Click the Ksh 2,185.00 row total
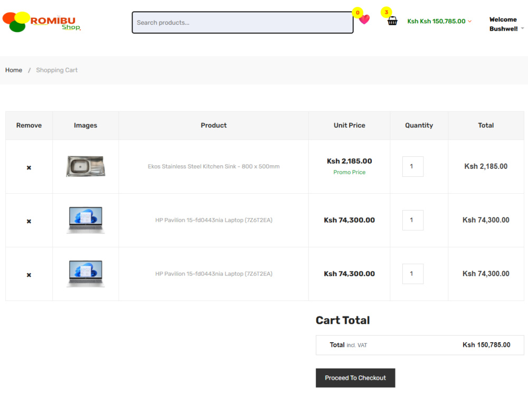Viewport: 528px width, 396px height. pyautogui.click(x=486, y=166)
